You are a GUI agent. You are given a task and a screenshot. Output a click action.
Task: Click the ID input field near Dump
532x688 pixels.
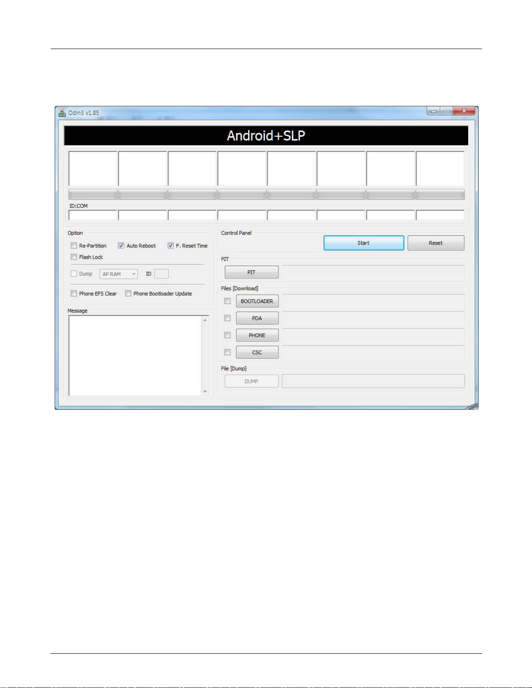click(161, 274)
